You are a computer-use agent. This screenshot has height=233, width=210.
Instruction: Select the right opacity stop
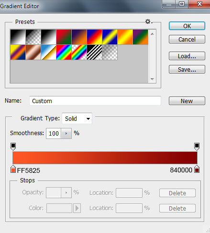[197, 147]
